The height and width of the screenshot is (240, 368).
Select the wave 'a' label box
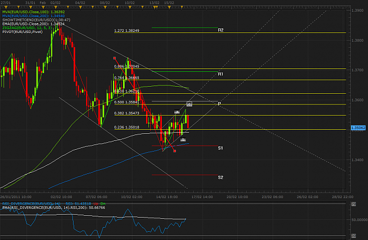click(x=177, y=112)
